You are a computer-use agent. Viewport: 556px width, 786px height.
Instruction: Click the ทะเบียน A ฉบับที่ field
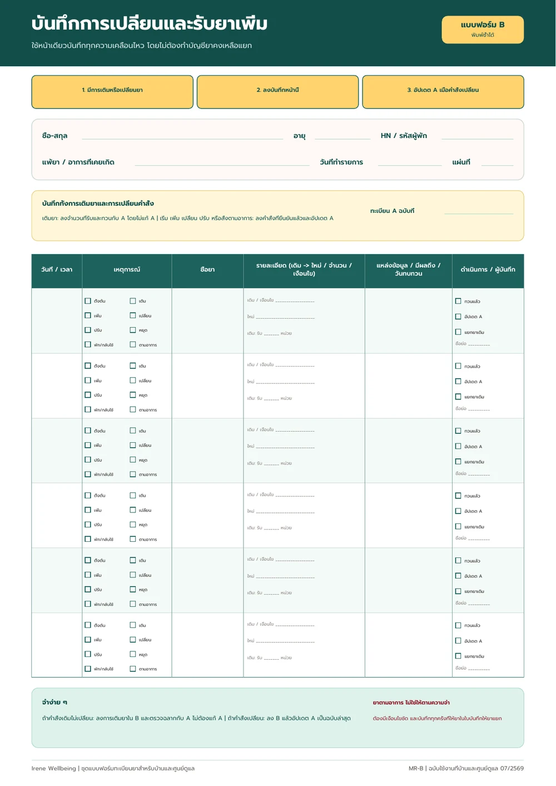click(479, 210)
